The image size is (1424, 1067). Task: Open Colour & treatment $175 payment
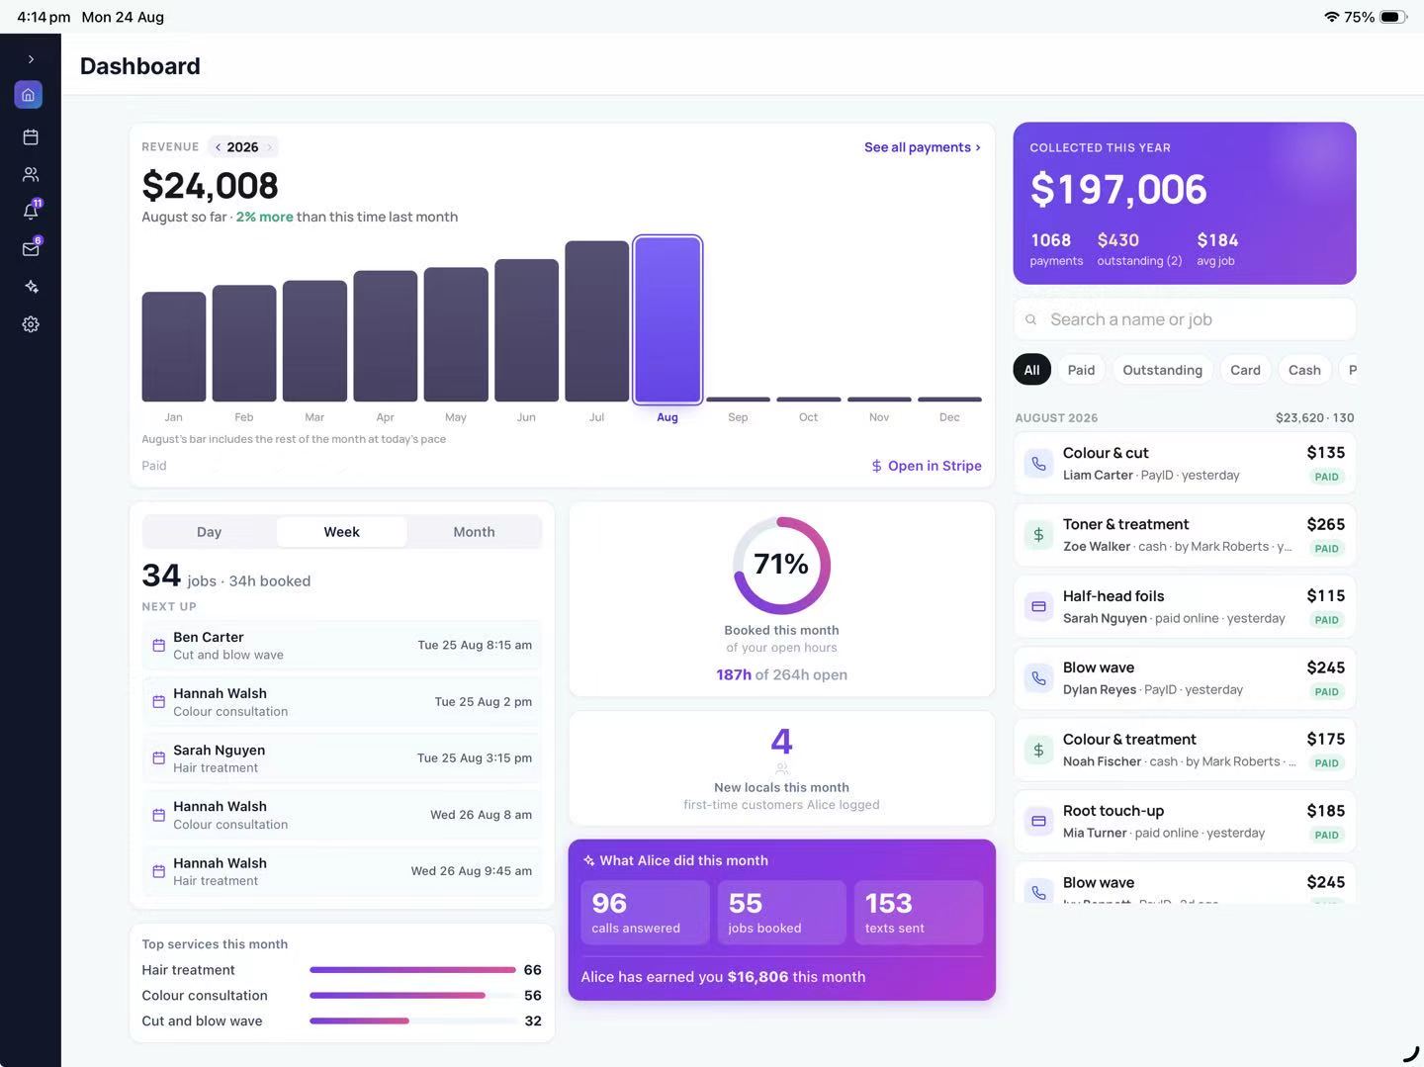pos(1185,751)
